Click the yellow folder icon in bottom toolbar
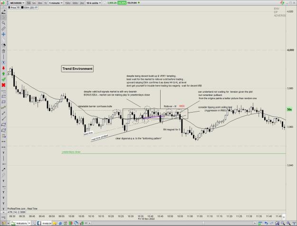Viewport: 297px width, 226px height. pos(54,224)
